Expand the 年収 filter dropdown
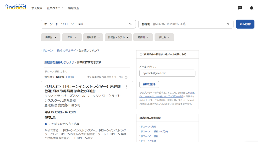Screen dimensions: 258x142 click(x=72, y=37)
